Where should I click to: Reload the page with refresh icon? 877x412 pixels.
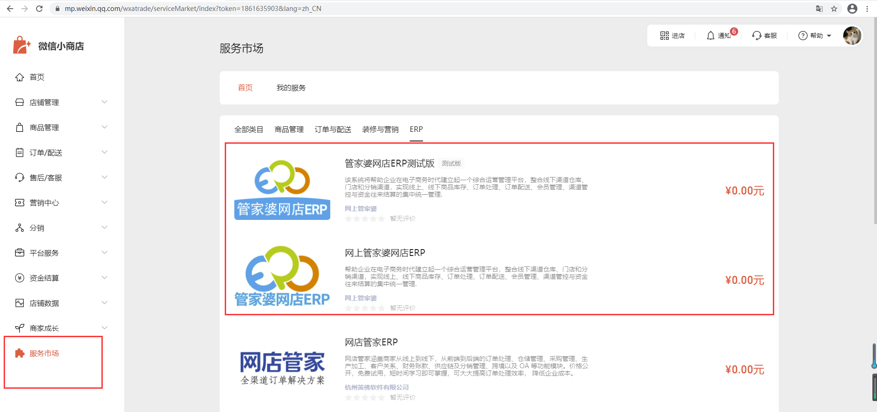point(39,9)
